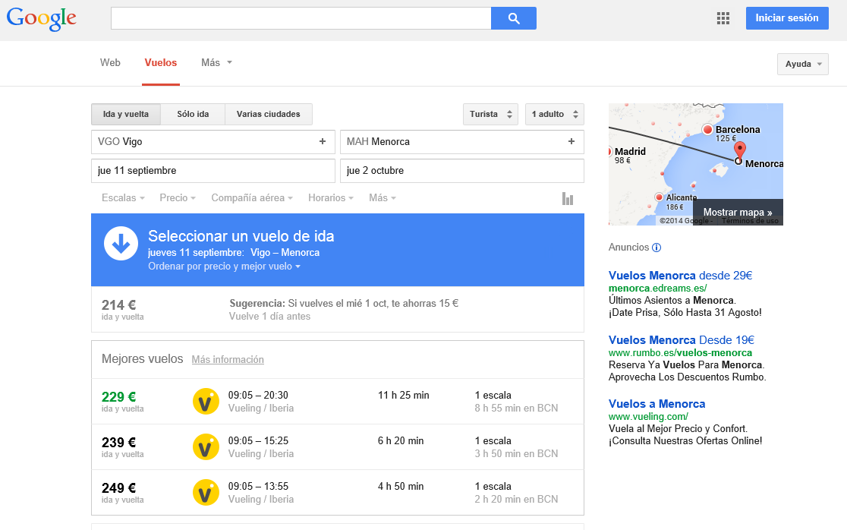Open the price graph bar chart icon

[x=567, y=198]
